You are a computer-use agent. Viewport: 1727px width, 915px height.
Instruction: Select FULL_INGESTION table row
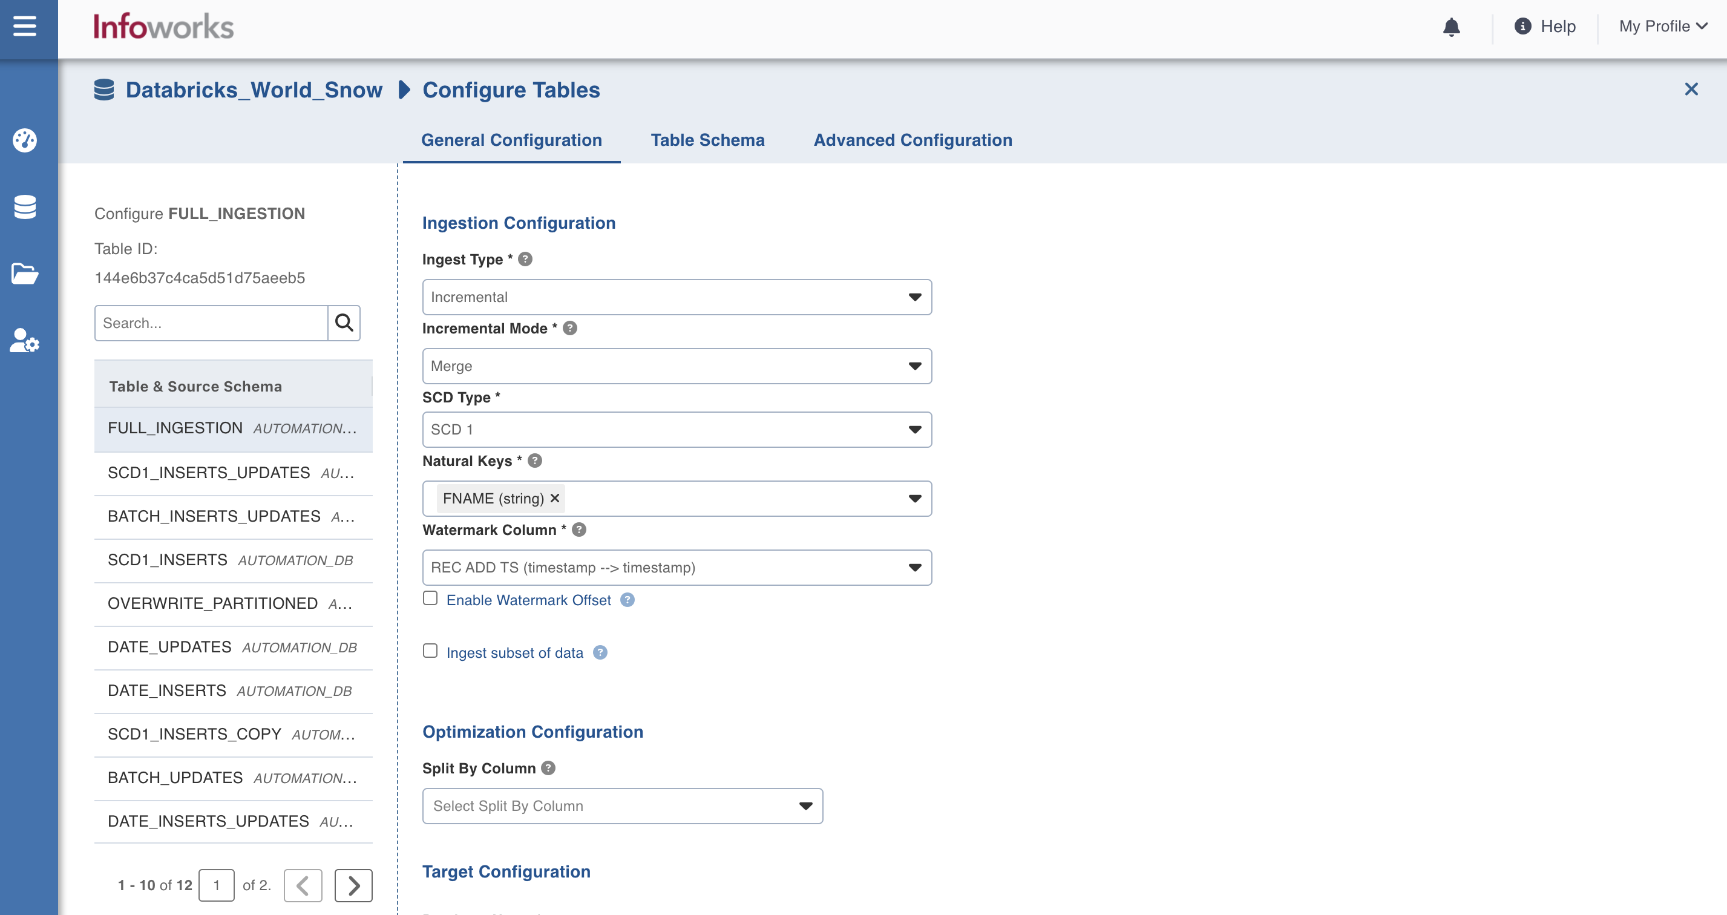(x=234, y=429)
